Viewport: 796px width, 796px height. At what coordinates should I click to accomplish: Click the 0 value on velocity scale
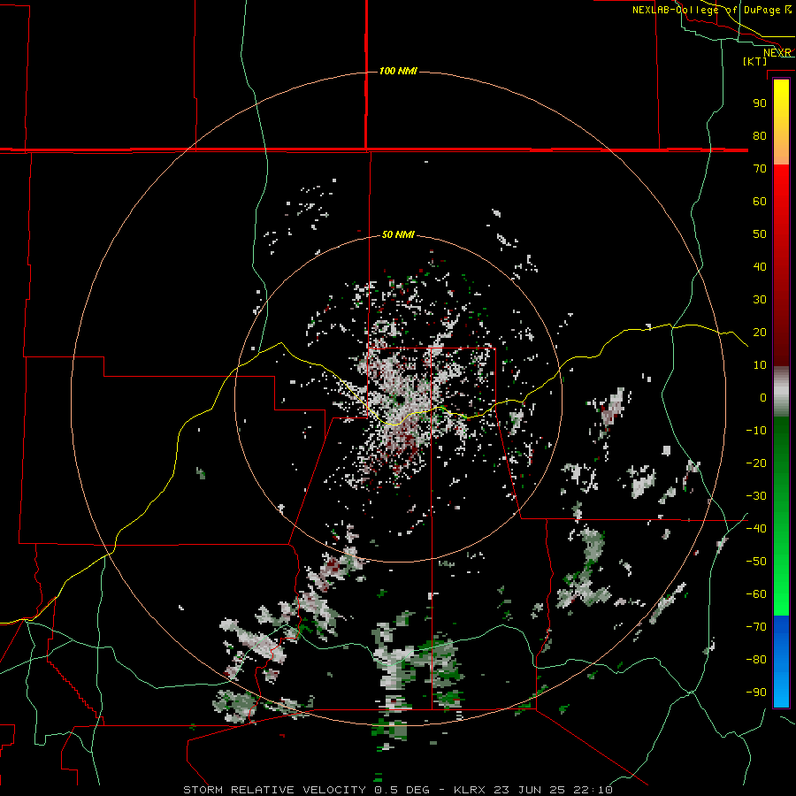point(763,397)
